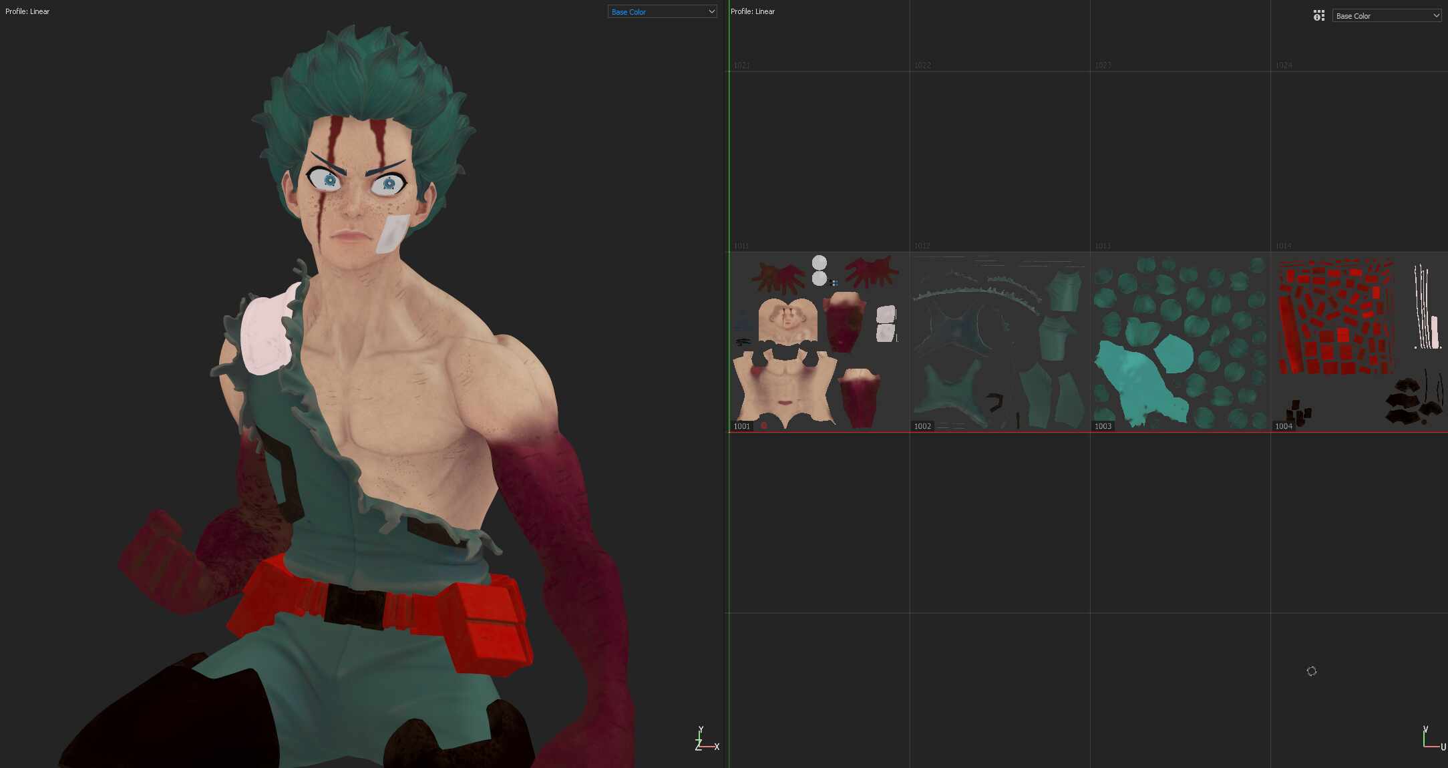1448x768 pixels.
Task: Open the 2D view Base Color dropdown
Action: [x=1387, y=15]
